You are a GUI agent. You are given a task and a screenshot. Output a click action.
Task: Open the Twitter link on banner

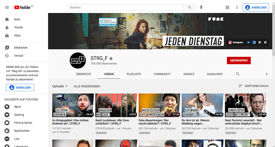248,42
